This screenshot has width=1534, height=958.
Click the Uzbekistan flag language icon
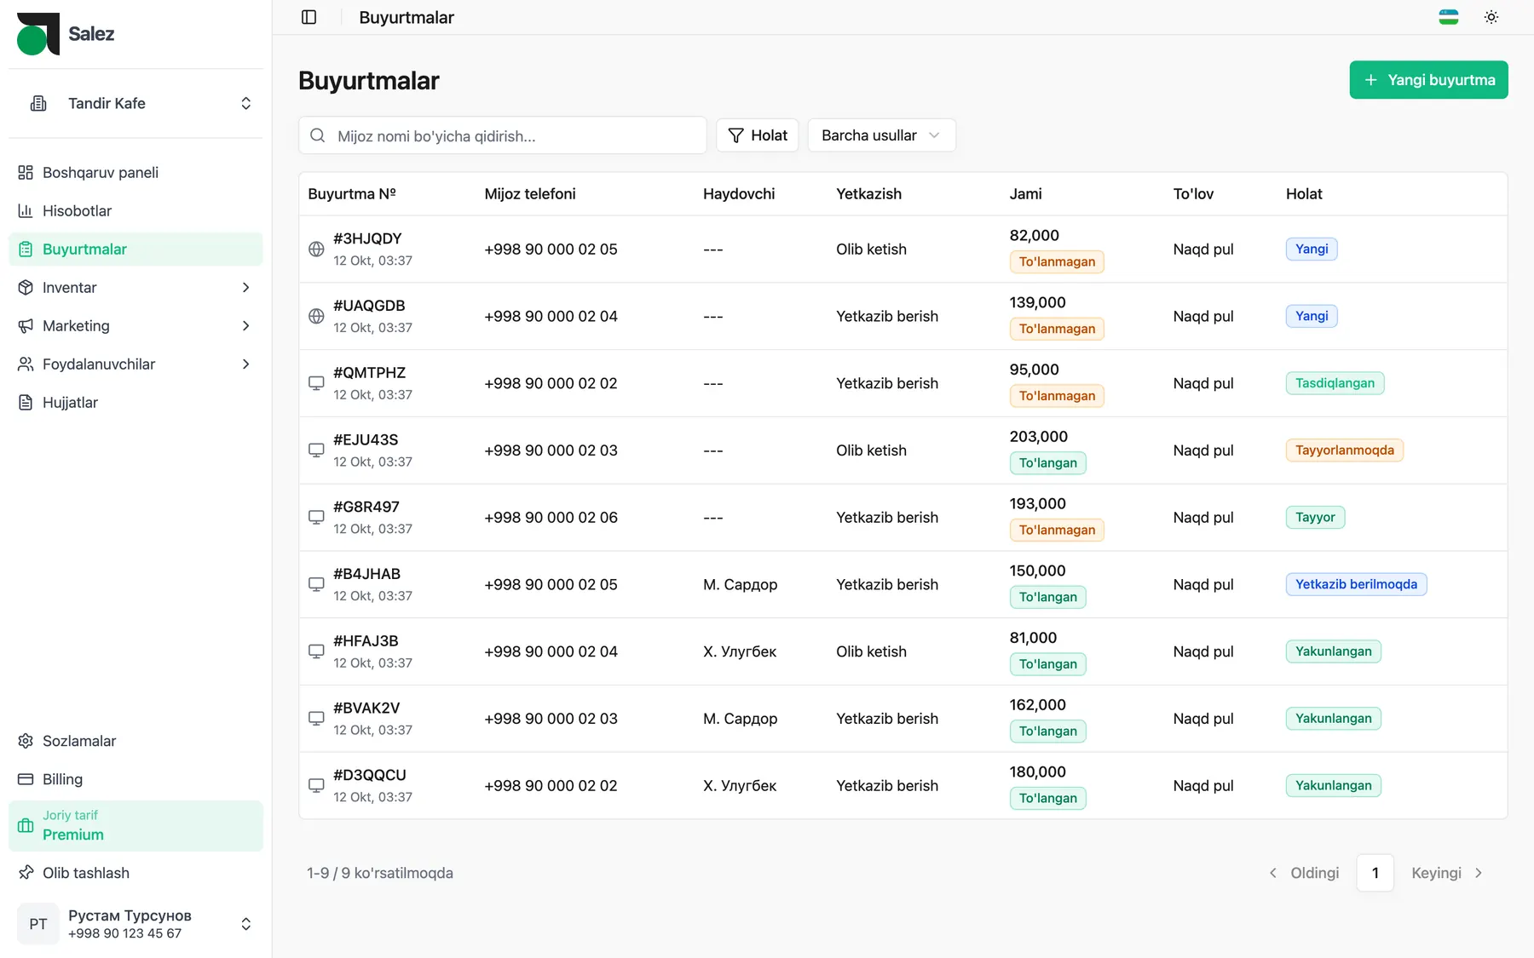[1449, 17]
